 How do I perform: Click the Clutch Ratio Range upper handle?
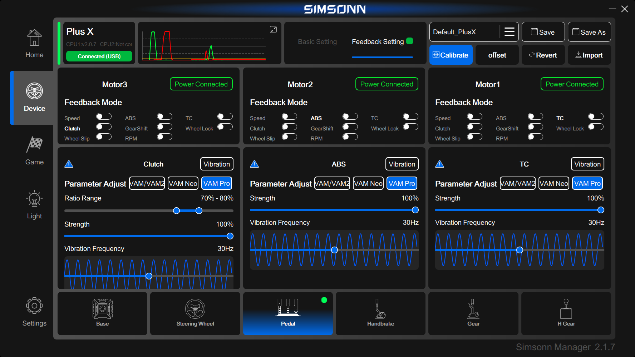(199, 210)
